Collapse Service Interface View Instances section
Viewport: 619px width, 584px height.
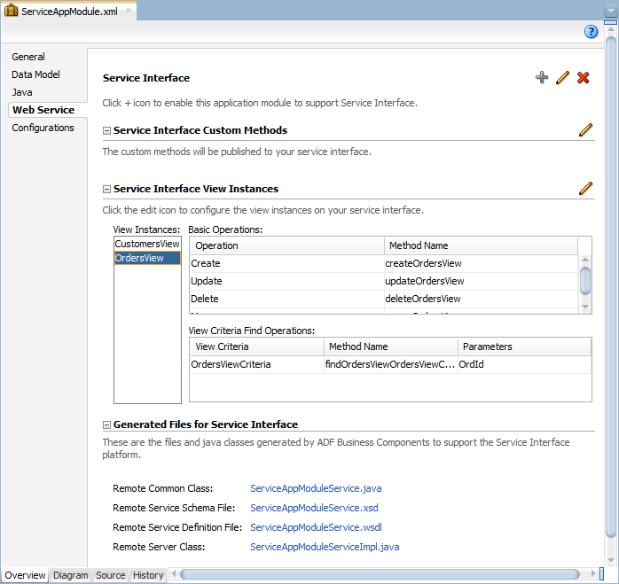point(106,190)
